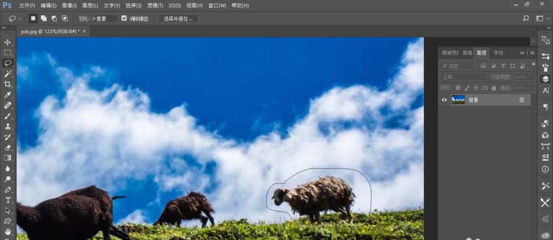Select the Move tool
553x240 pixels.
point(8,42)
